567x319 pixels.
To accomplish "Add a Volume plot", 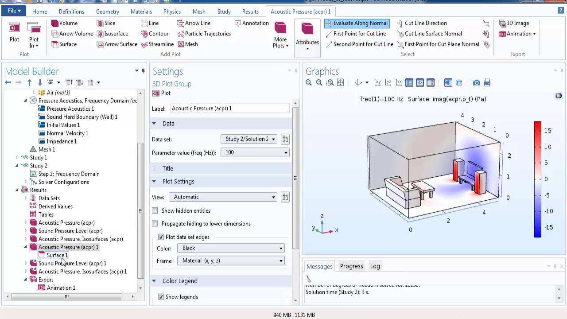I will 64,23.
